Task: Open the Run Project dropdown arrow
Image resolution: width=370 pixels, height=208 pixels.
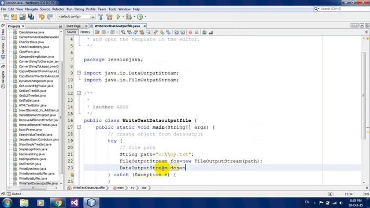Action: [x=123, y=17]
